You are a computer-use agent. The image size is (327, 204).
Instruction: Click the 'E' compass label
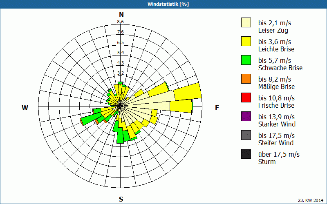click(217, 108)
